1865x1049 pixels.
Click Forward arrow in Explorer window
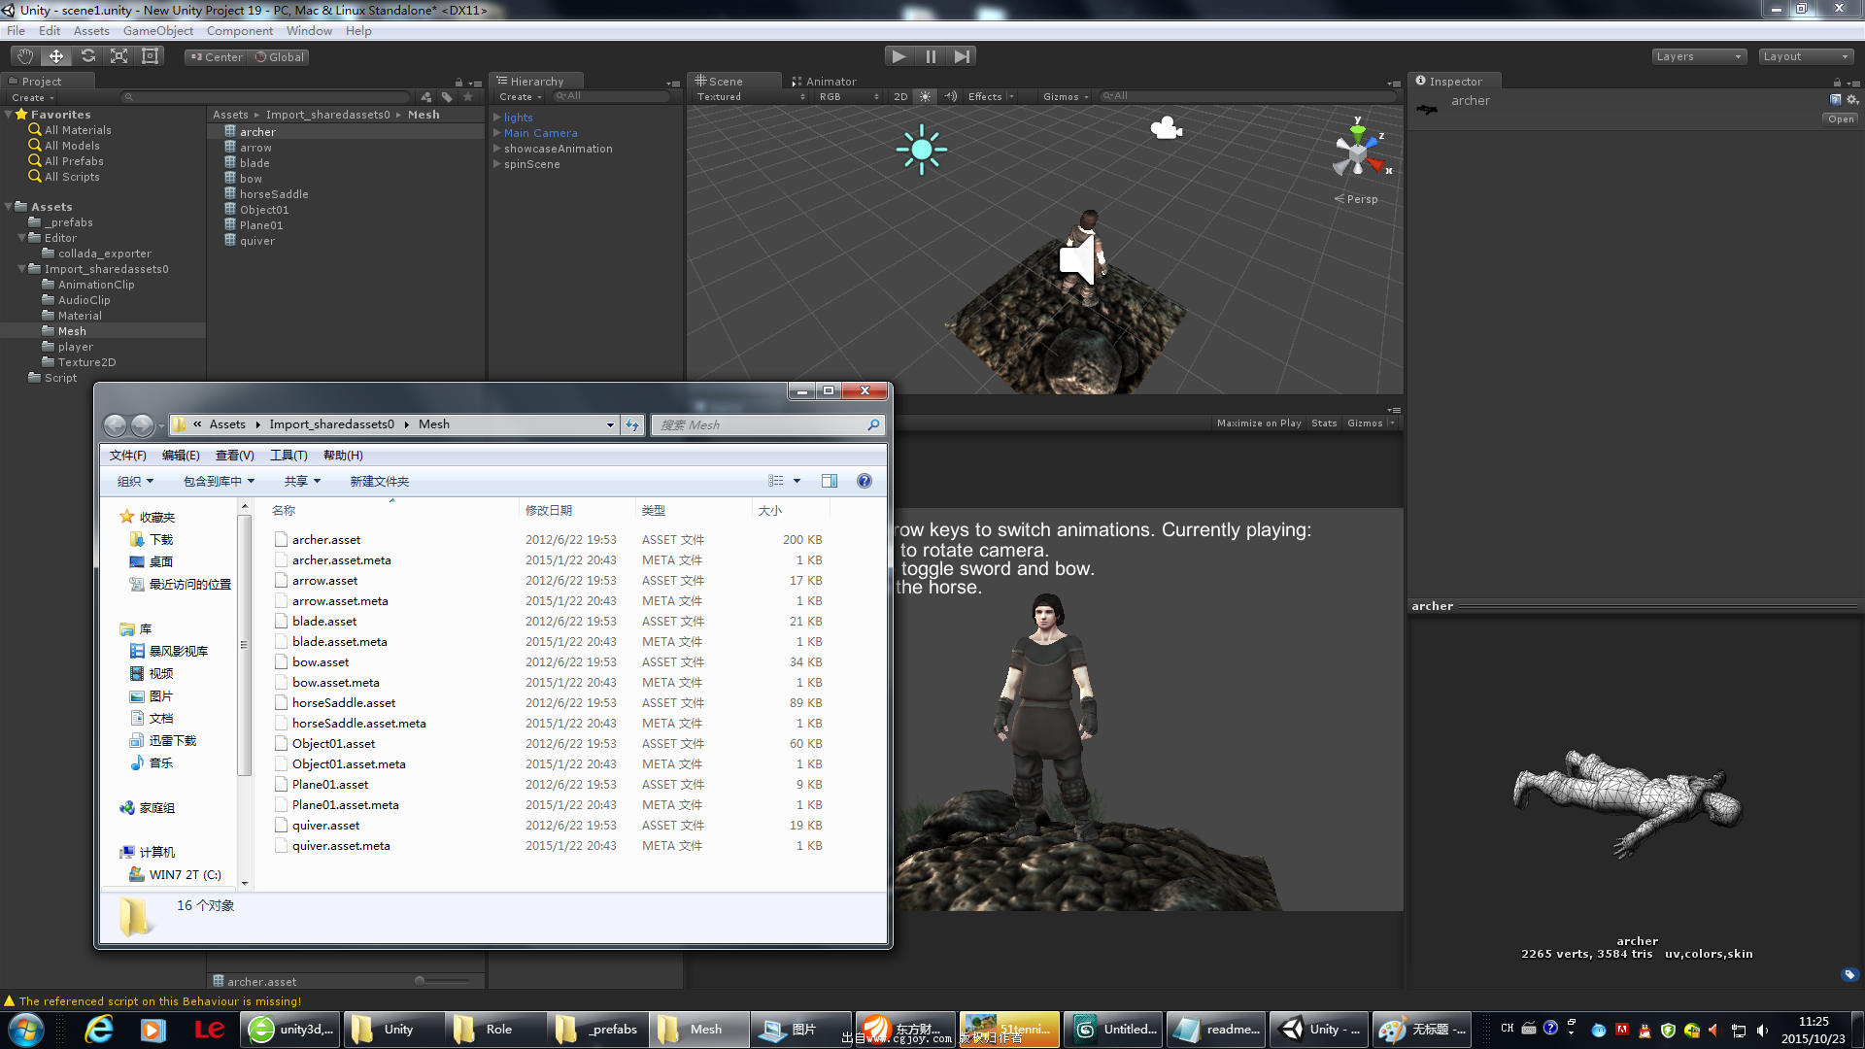click(x=142, y=425)
